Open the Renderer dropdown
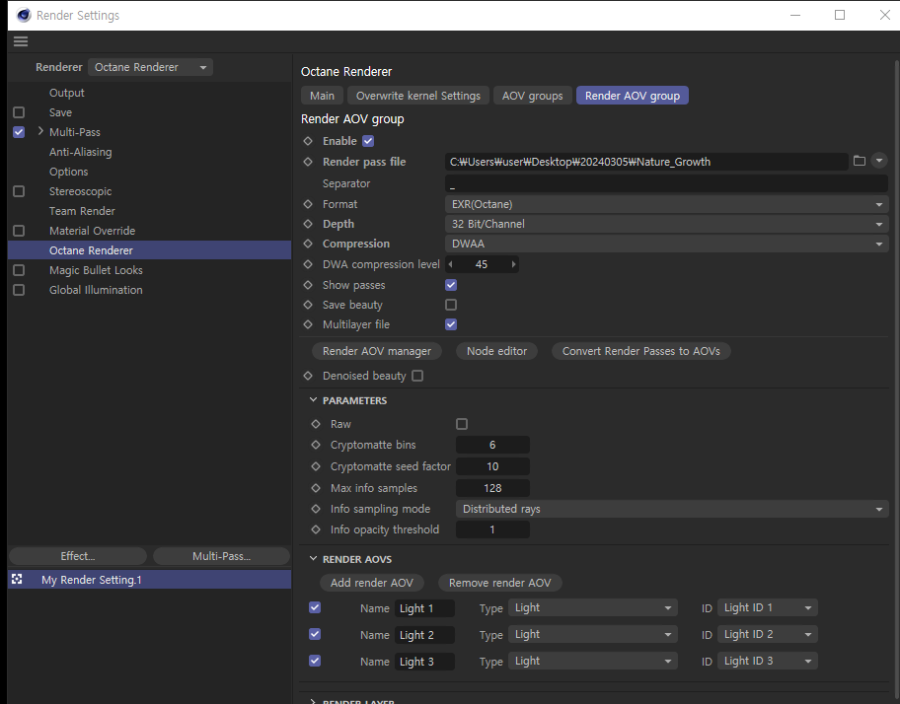 tap(150, 67)
